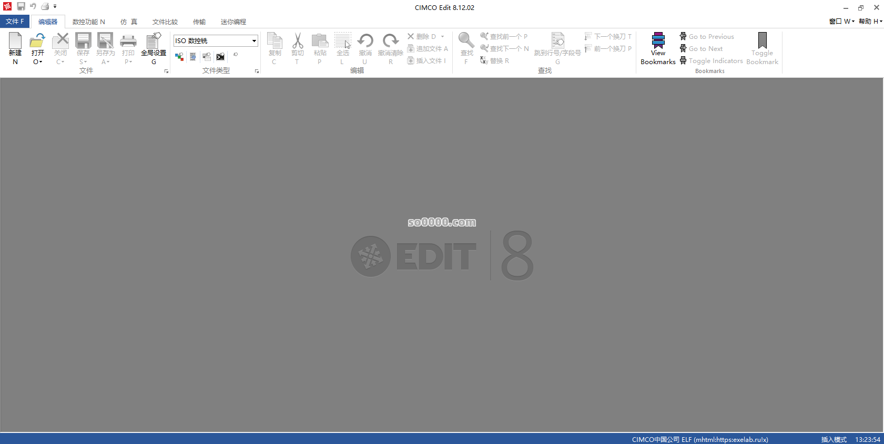The height and width of the screenshot is (444, 884).
Task: Switch to the 仿真 tab
Action: pos(129,22)
